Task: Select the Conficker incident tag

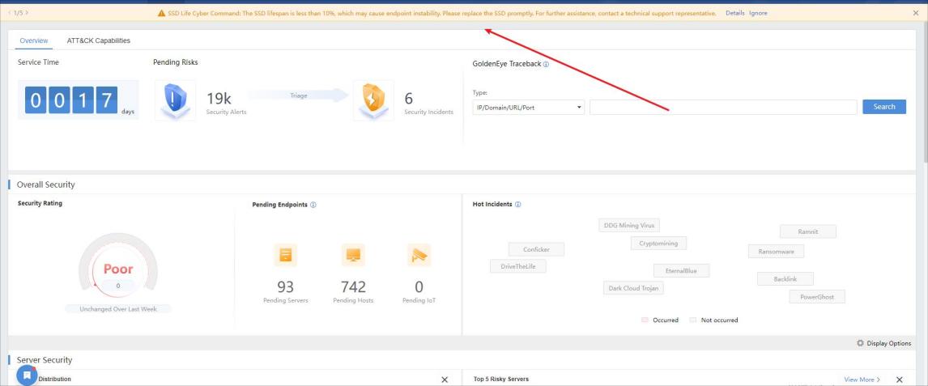Action: (x=536, y=249)
